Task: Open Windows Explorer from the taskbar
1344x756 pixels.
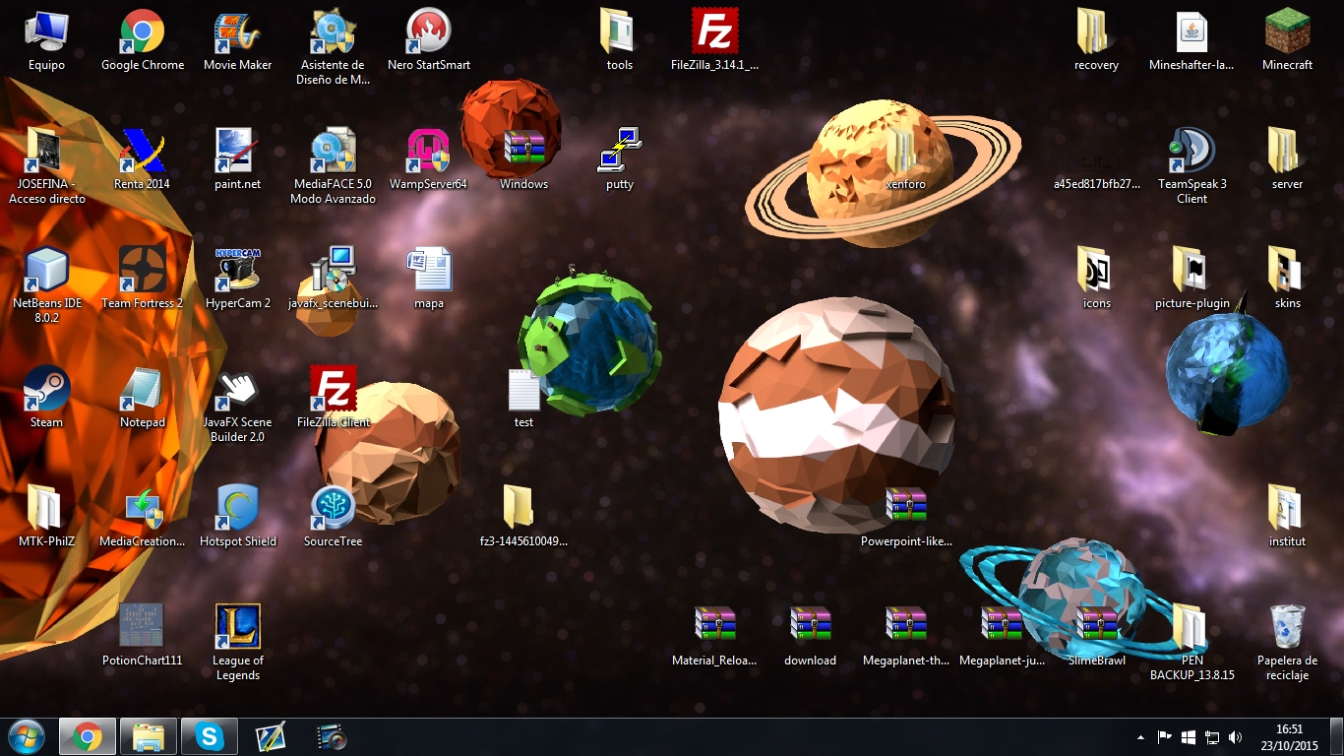Action: pyautogui.click(x=149, y=736)
